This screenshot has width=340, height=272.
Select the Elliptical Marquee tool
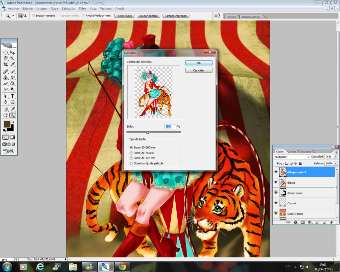click(6, 53)
